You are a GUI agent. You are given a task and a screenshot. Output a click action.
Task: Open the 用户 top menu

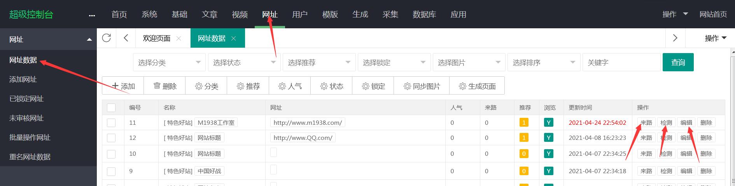[x=299, y=14]
